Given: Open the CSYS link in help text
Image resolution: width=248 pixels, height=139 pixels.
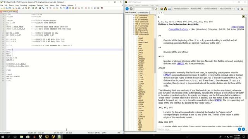Looking at the screenshot, I should click(x=218, y=100).
